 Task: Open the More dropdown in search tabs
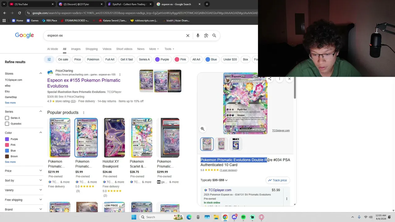(x=154, y=49)
